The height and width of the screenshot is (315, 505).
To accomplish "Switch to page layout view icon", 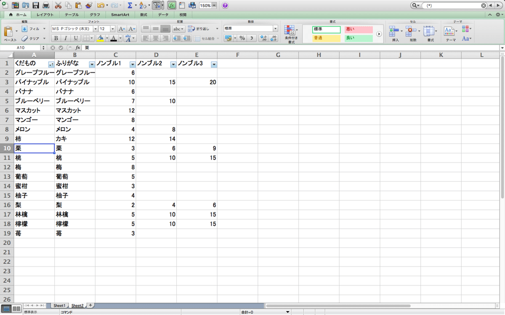I will (16, 309).
